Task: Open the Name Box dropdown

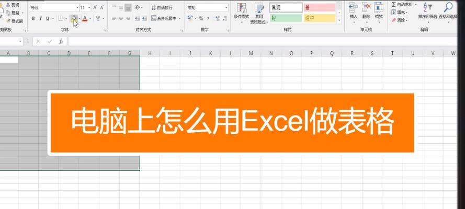Action: click(x=20, y=42)
